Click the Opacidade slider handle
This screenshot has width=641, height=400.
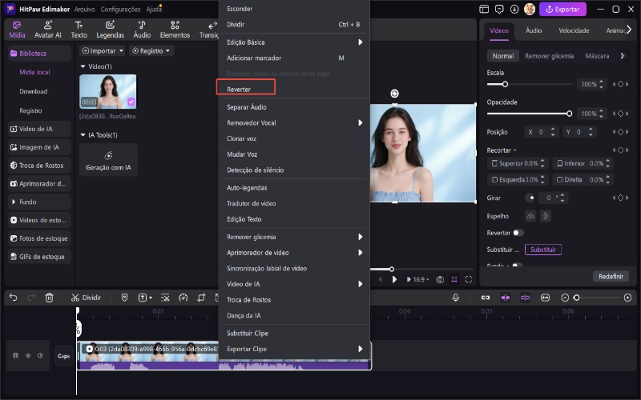(569, 114)
